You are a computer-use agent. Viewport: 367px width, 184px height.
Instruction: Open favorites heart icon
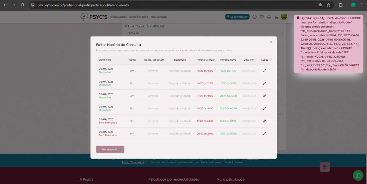click(262, 17)
